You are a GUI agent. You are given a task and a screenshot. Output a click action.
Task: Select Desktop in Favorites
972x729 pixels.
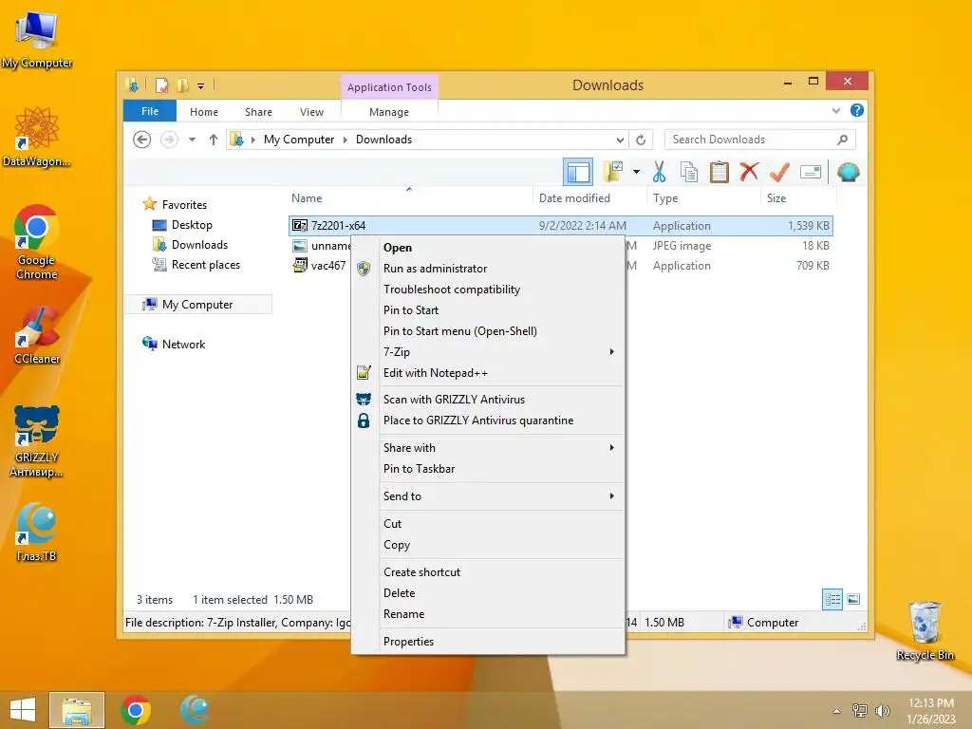click(192, 225)
